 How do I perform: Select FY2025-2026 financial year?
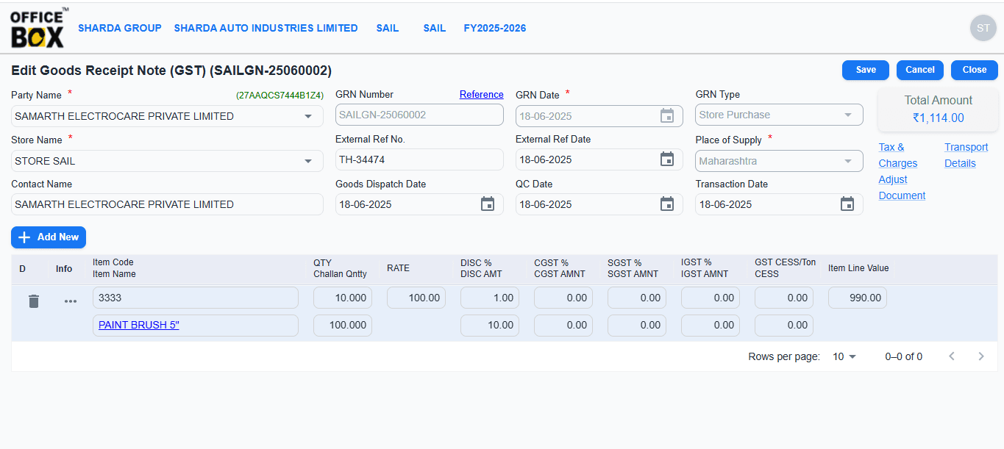click(x=495, y=28)
